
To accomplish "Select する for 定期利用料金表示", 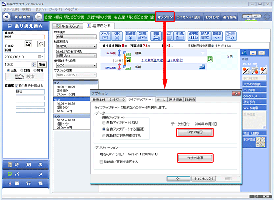I will tap(213, 46).
